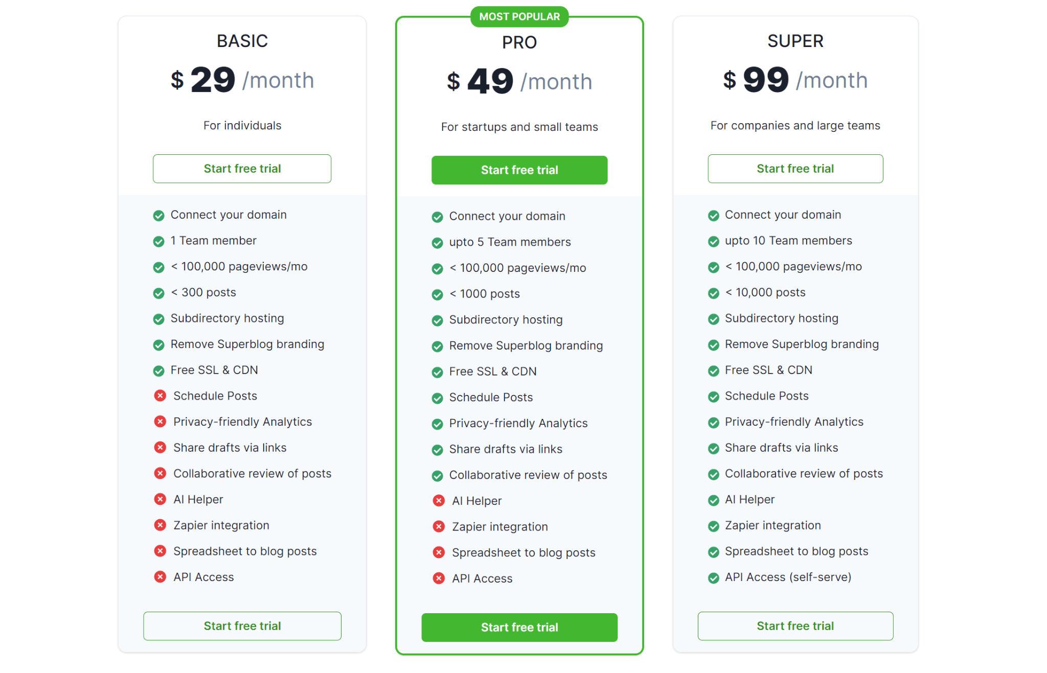The width and height of the screenshot is (1047, 673).
Task: Click green check beside upto 10 Team members
Action: pos(713,241)
